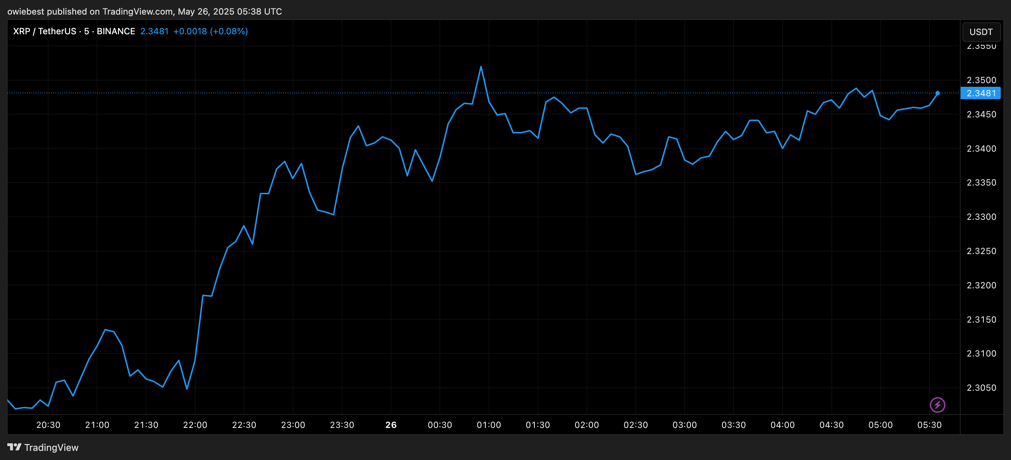Image resolution: width=1011 pixels, height=460 pixels.
Task: Click the 05:00 time axis label
Action: tap(880, 425)
